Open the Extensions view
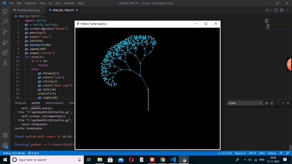Screen dimensions: 292x164 pyautogui.click(x=5, y=52)
